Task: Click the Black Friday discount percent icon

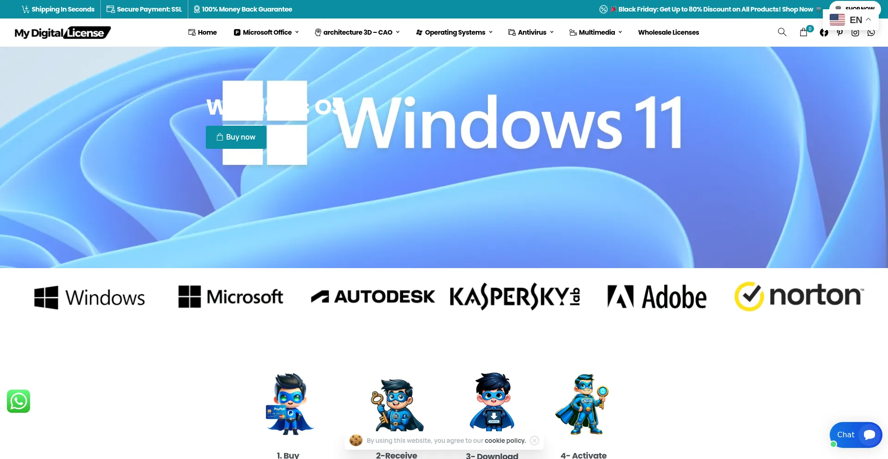Action: (x=604, y=9)
